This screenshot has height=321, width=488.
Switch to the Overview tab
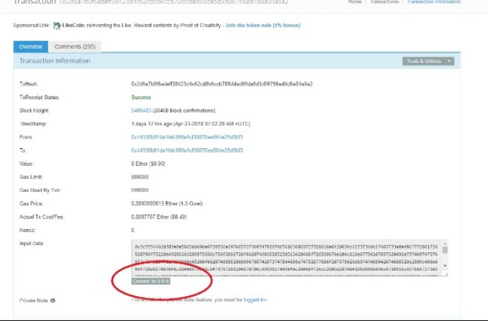pos(30,46)
